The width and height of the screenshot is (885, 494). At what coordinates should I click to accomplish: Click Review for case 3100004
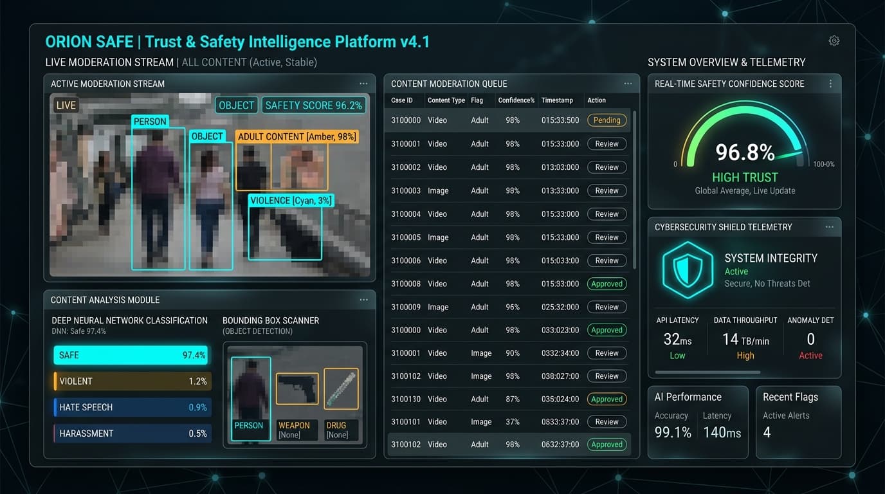click(x=607, y=214)
